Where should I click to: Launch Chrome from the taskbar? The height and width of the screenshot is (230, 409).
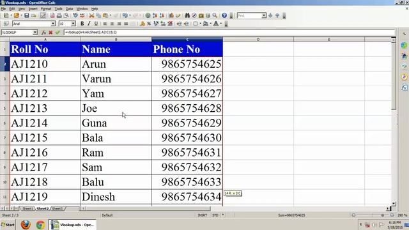(x=40, y=225)
